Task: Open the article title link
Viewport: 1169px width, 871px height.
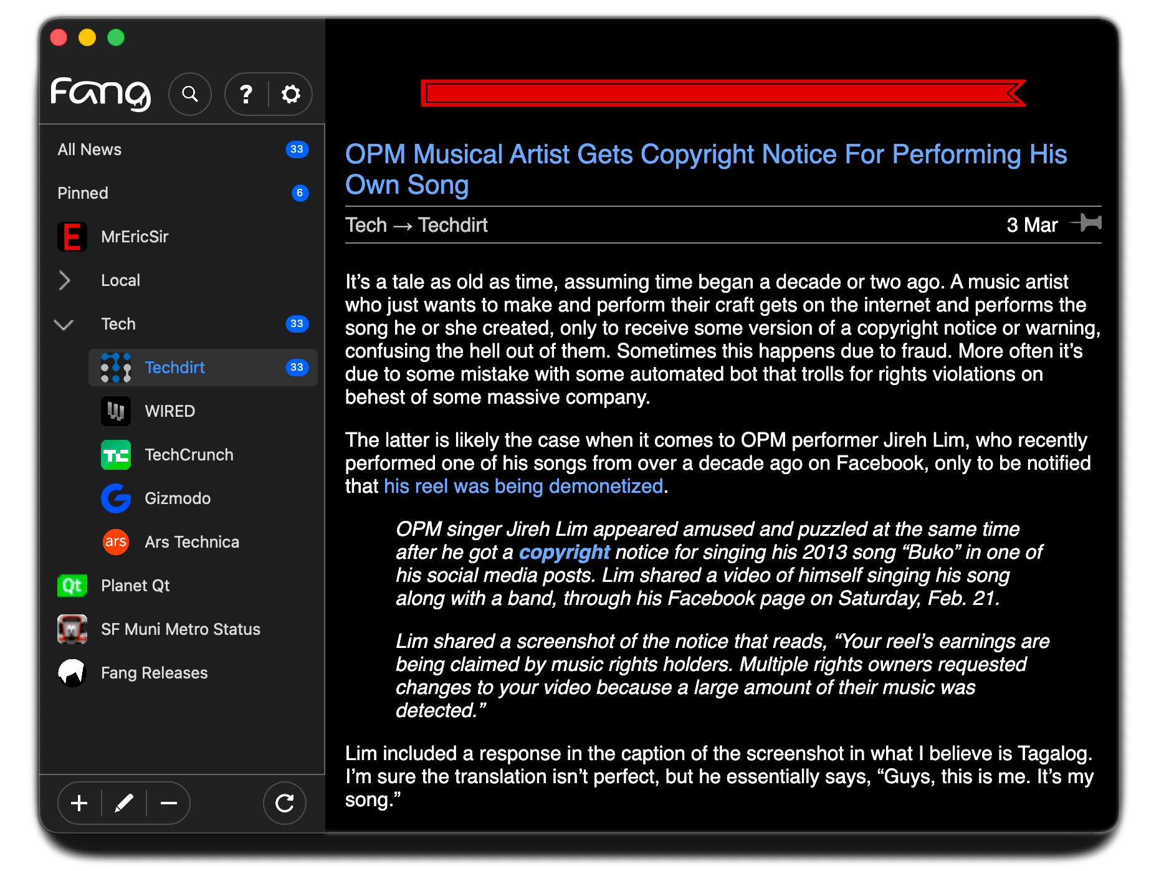Action: point(705,169)
